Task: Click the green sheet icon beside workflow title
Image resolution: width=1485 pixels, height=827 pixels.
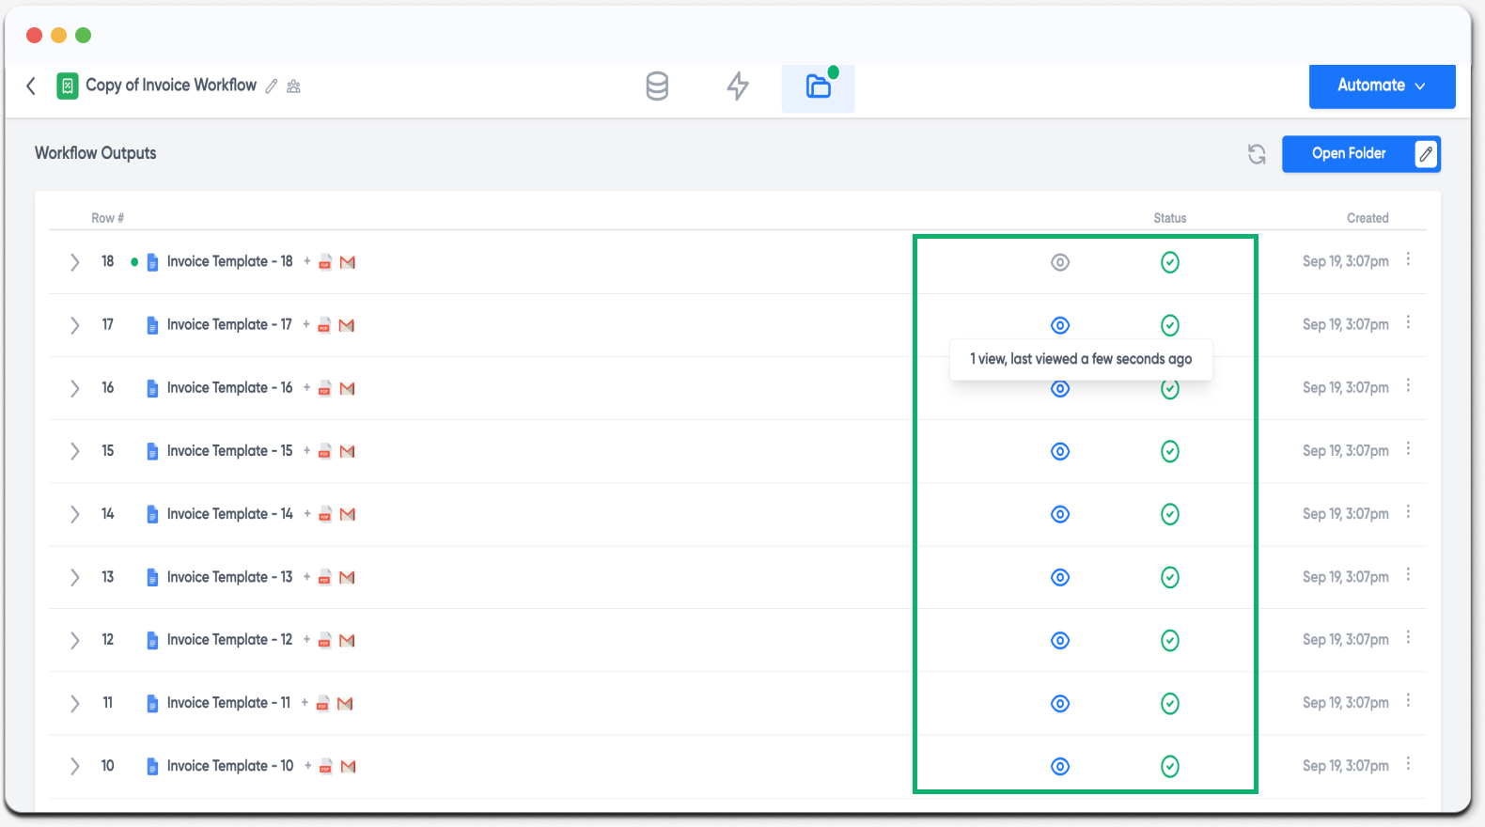Action: click(68, 86)
